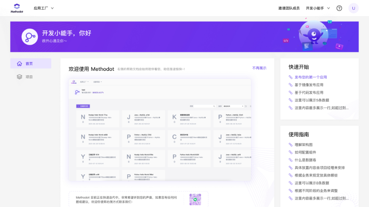Open the help question mark icon
Viewport: 369px width, 207px height.
339,8
